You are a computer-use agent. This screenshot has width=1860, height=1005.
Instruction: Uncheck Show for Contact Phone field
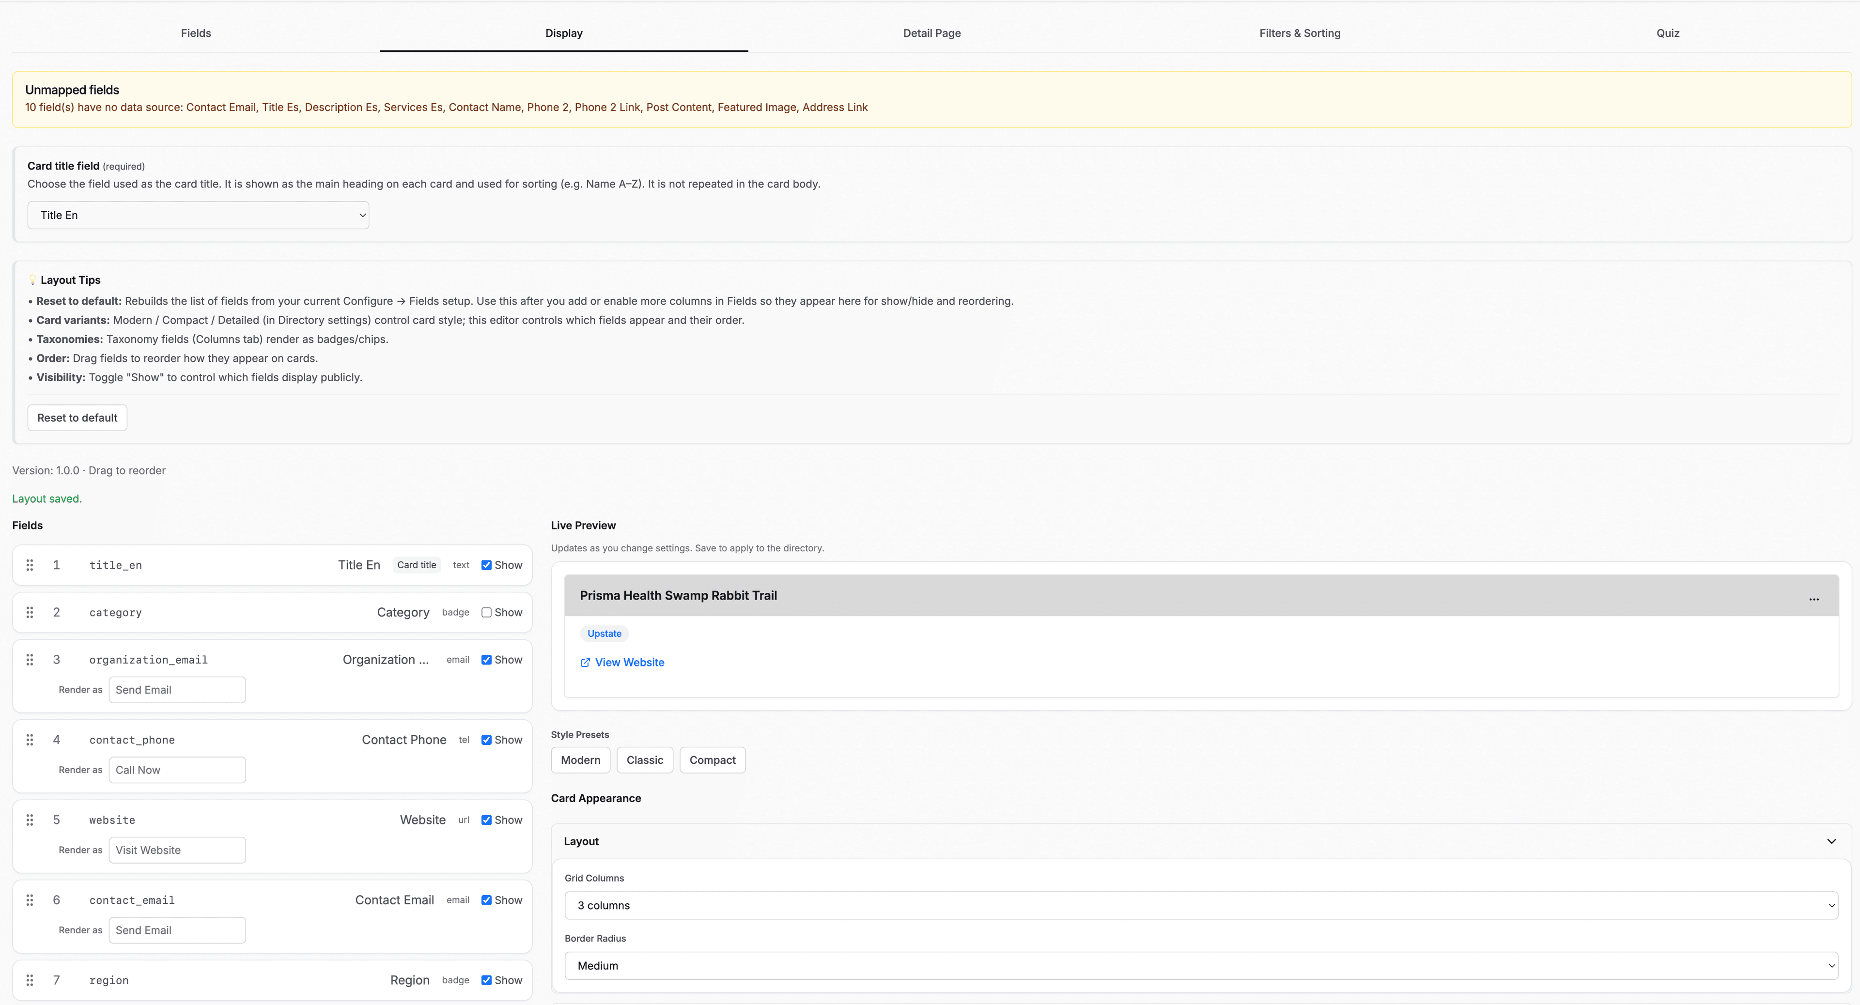487,740
